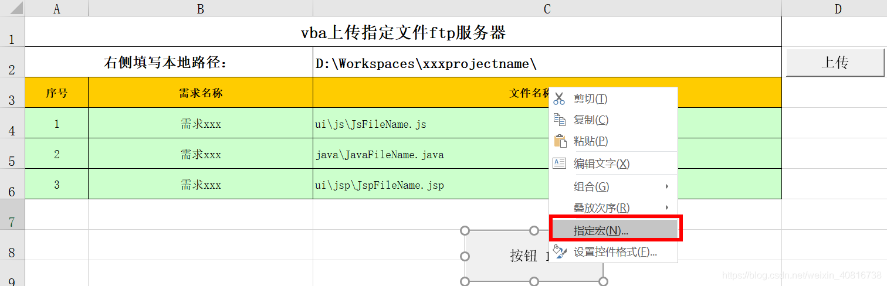Select row 6 header

click(x=12, y=184)
